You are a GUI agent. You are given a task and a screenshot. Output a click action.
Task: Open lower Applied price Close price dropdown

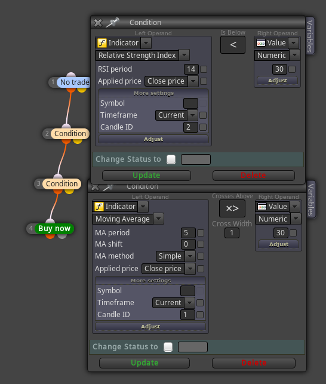point(190,269)
